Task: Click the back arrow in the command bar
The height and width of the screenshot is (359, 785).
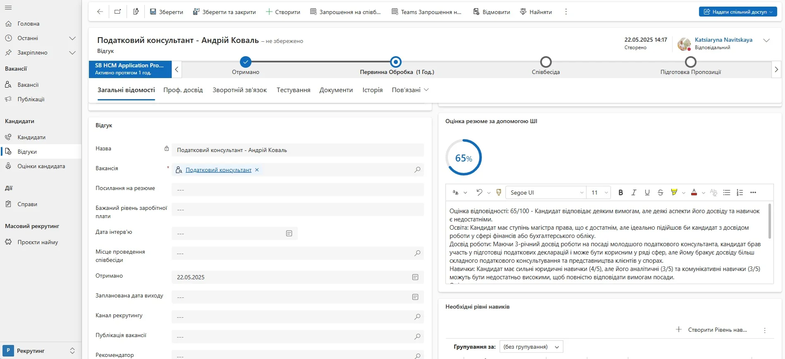Action: tap(100, 12)
